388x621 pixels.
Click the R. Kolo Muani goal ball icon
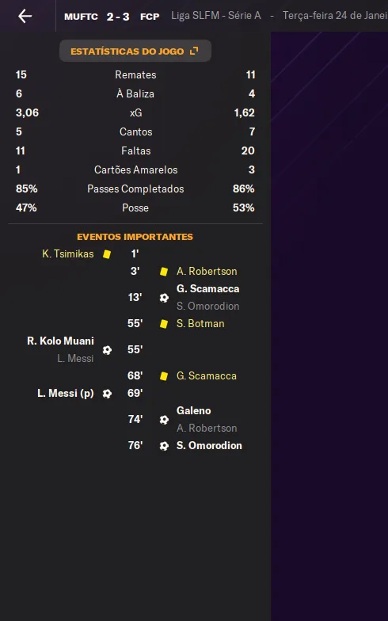[107, 350]
